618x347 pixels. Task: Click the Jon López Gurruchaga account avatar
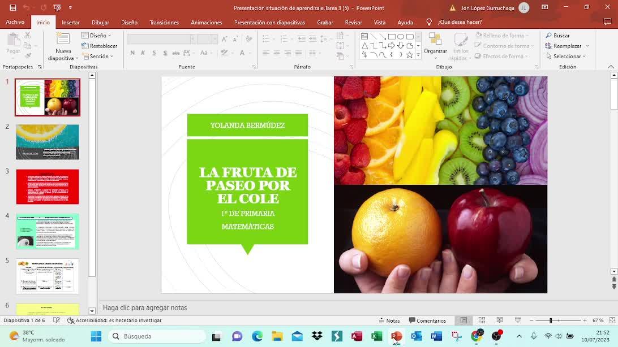click(524, 8)
